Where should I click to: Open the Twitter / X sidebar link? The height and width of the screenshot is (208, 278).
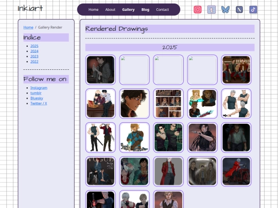[39, 103]
